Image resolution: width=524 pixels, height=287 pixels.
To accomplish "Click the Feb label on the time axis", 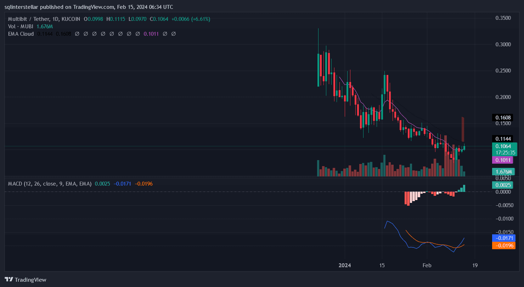I will 427,265.
